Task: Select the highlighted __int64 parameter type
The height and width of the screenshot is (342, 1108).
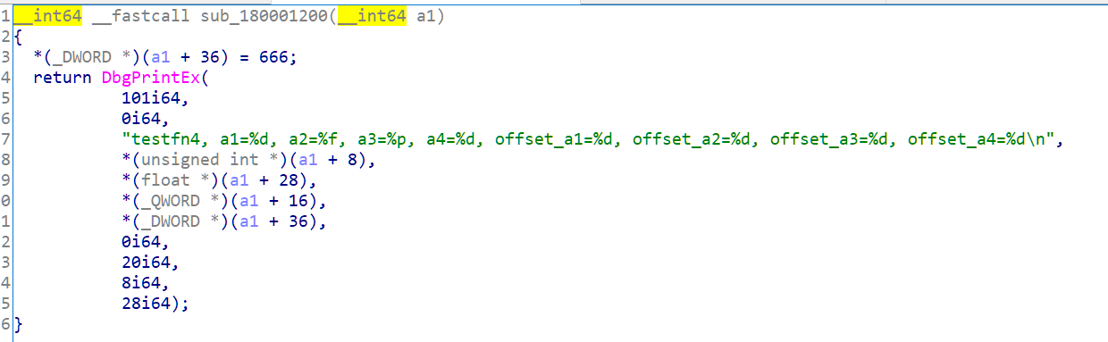Action: [x=372, y=16]
